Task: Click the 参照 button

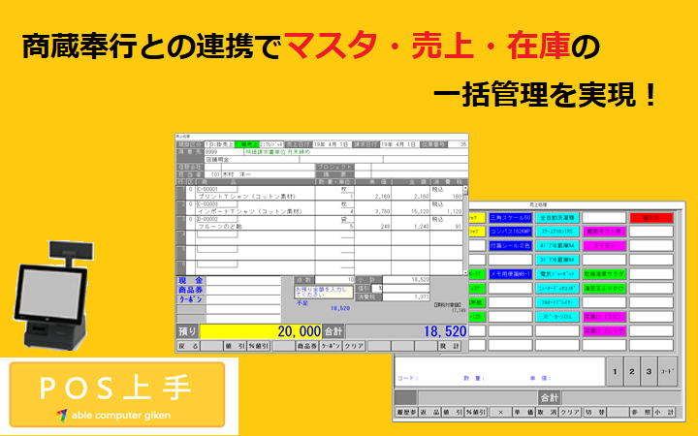Action: [x=641, y=413]
